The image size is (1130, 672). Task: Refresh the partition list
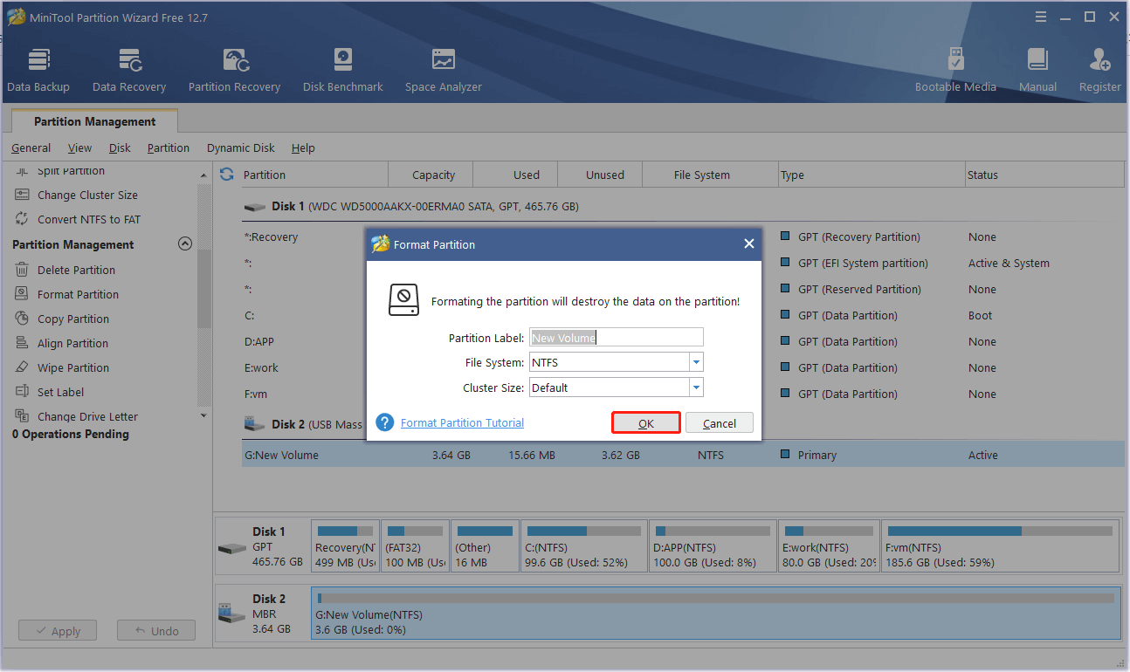tap(227, 175)
